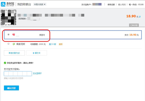Click the 忘记密码? link
The width and height of the screenshot is (145, 101).
point(37,73)
